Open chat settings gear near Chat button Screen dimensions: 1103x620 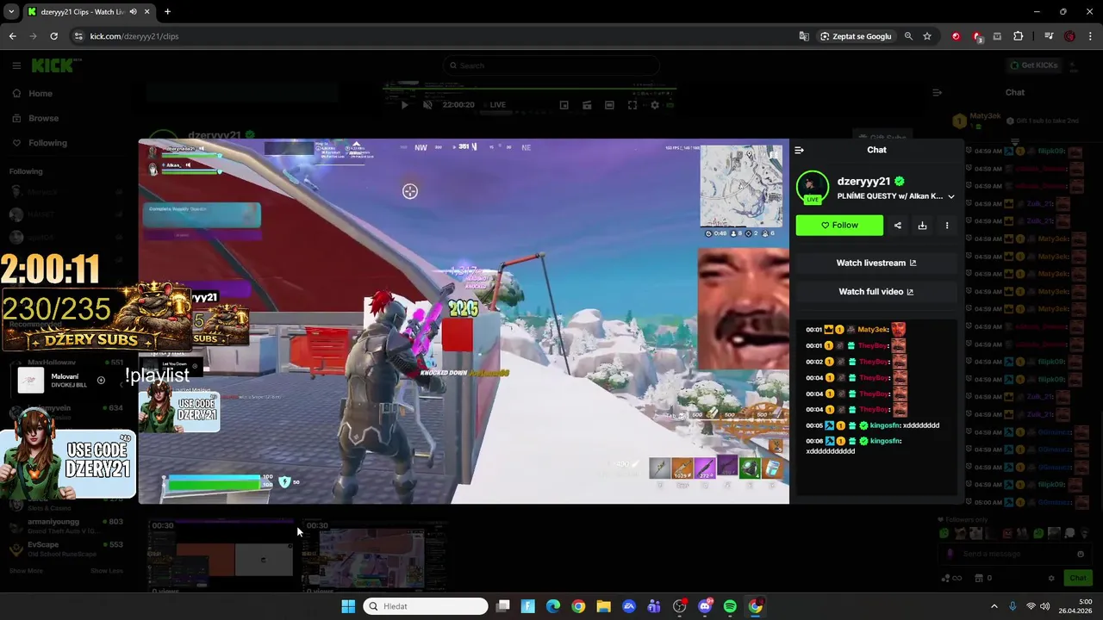tap(1051, 579)
